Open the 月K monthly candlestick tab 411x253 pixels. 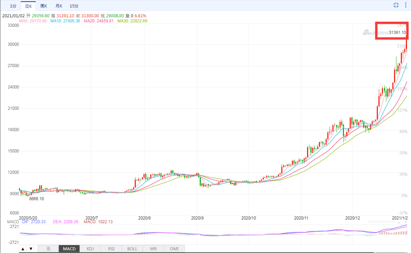click(x=59, y=6)
